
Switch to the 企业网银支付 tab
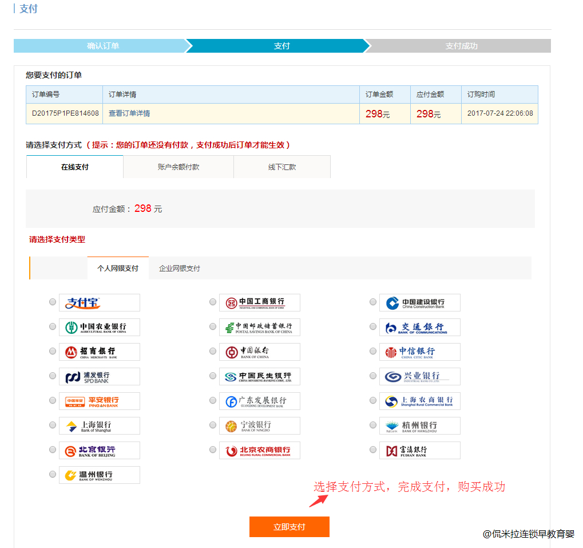point(180,268)
